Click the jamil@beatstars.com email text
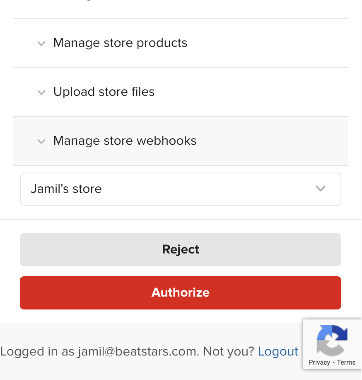Image resolution: width=362 pixels, height=380 pixels. [138, 352]
